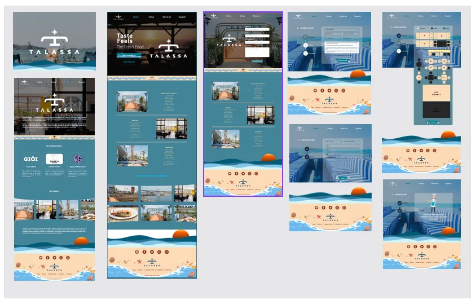Select the VIP Room 1 beige block
476x304 pixels.
click(x=436, y=93)
